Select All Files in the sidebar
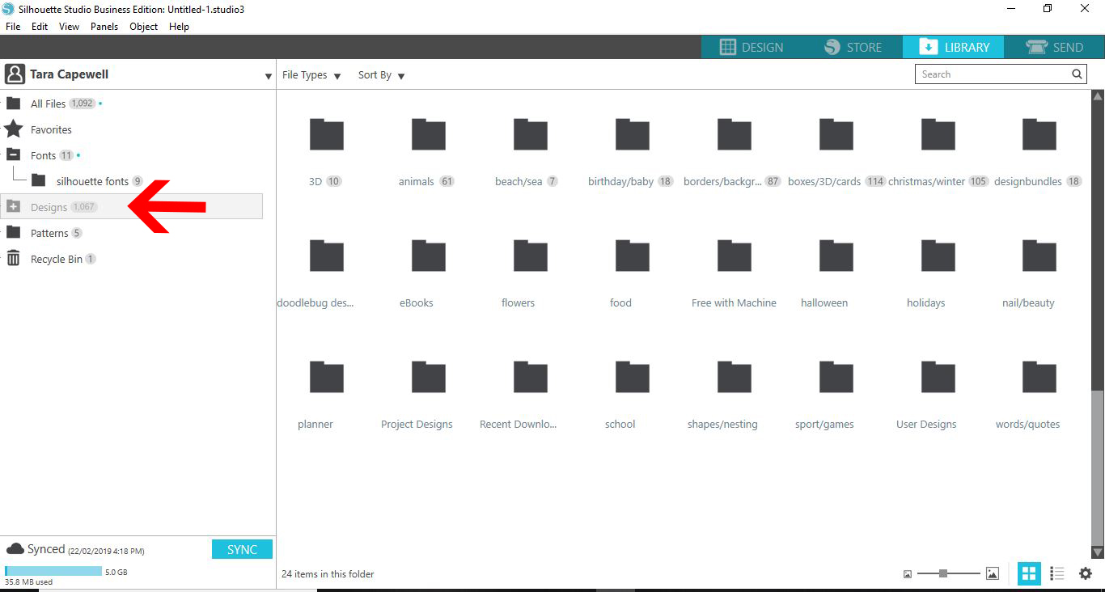The width and height of the screenshot is (1105, 592). pyautogui.click(x=49, y=104)
